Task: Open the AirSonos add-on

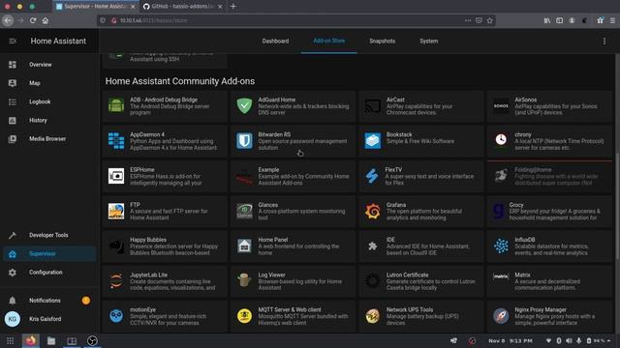Action: click(549, 106)
